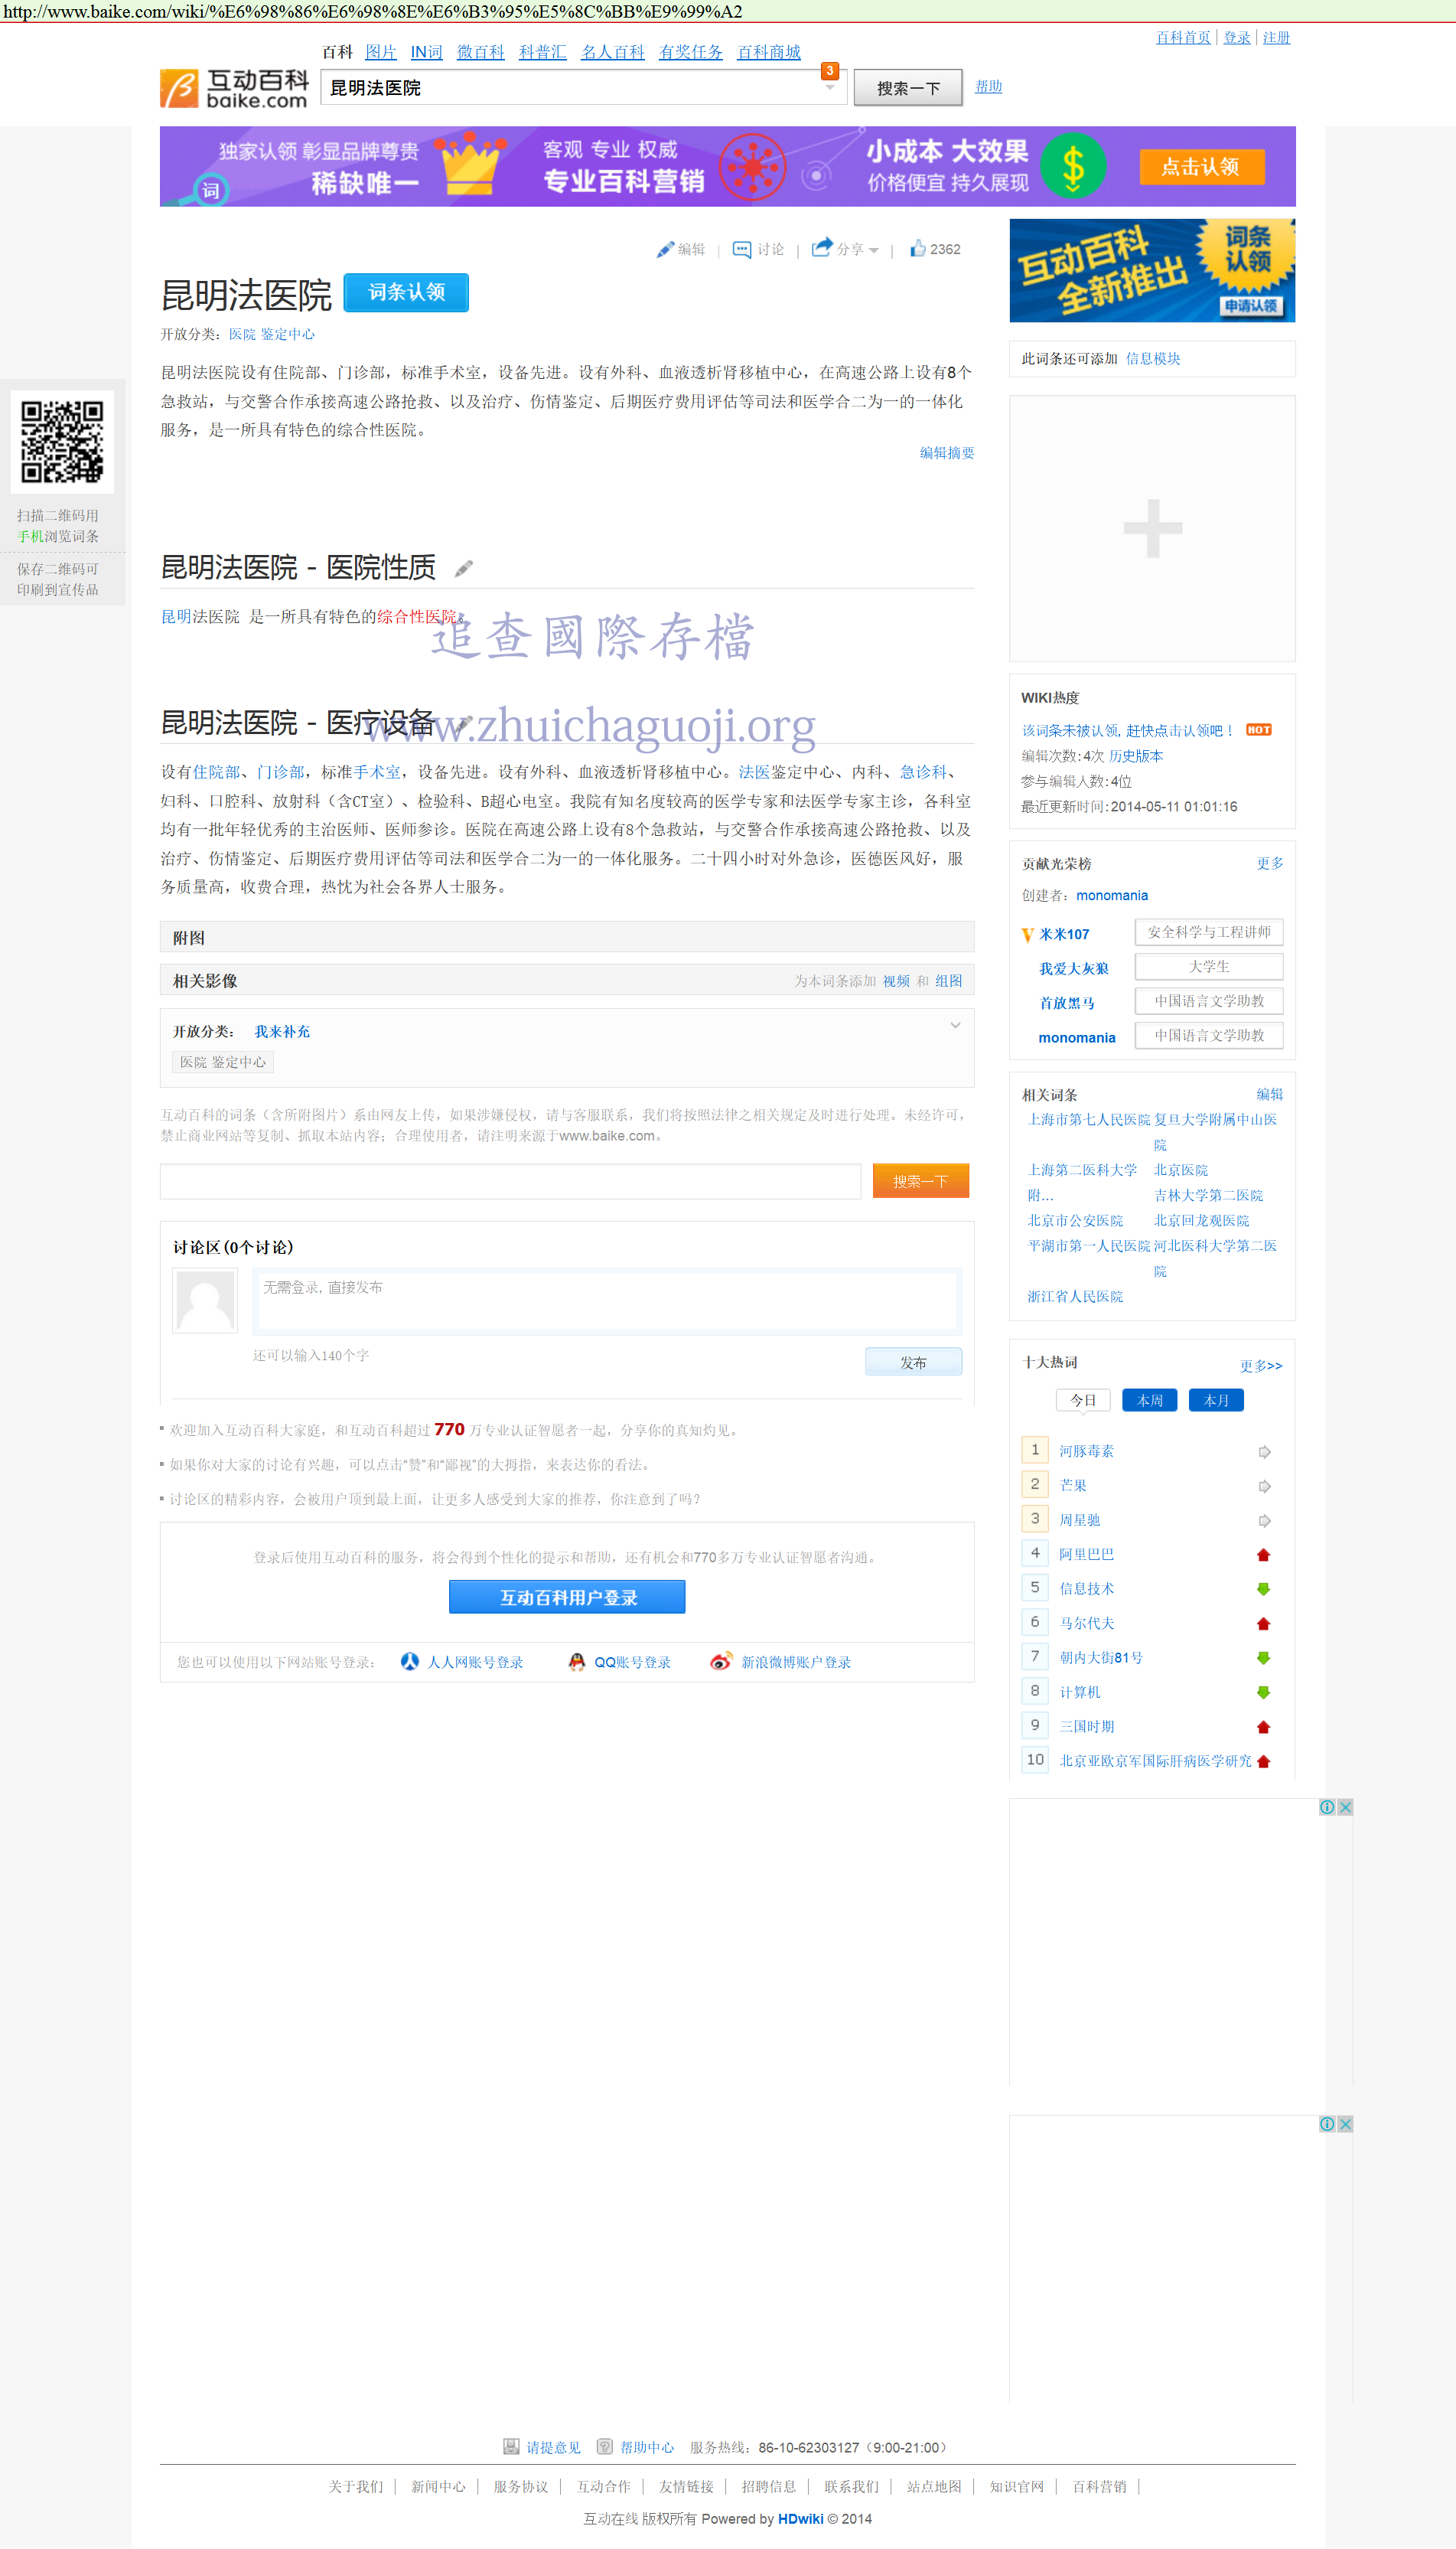This screenshot has height=2549, width=1456.
Task: Click the discussion comment text box
Action: [x=607, y=1301]
